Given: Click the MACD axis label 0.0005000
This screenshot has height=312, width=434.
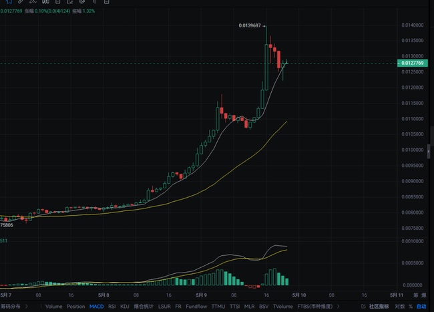Looking at the screenshot, I should (413, 263).
